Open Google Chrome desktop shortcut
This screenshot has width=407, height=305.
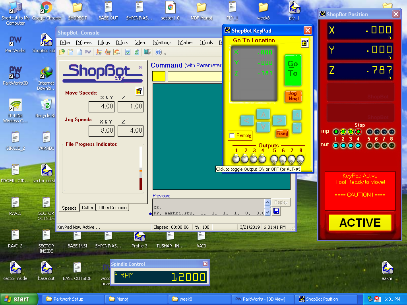[x=46, y=11]
